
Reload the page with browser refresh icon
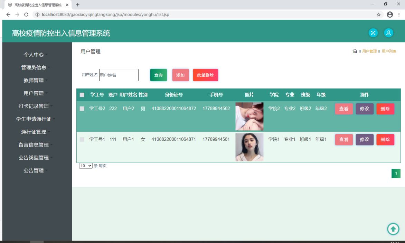coord(26,15)
